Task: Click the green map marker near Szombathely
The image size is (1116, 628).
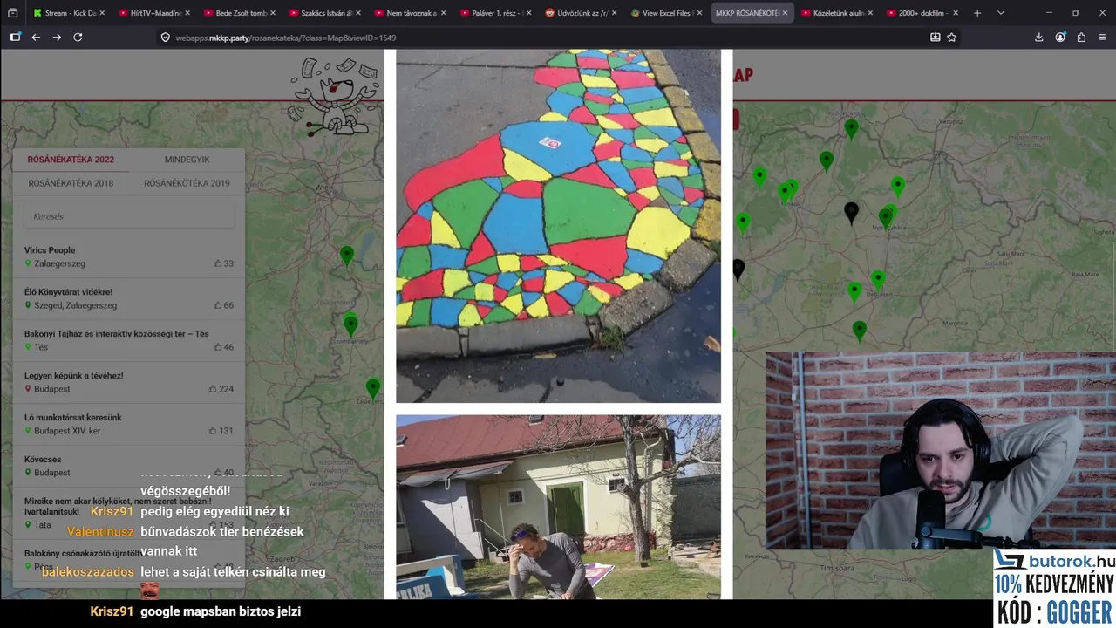Action: click(x=350, y=325)
